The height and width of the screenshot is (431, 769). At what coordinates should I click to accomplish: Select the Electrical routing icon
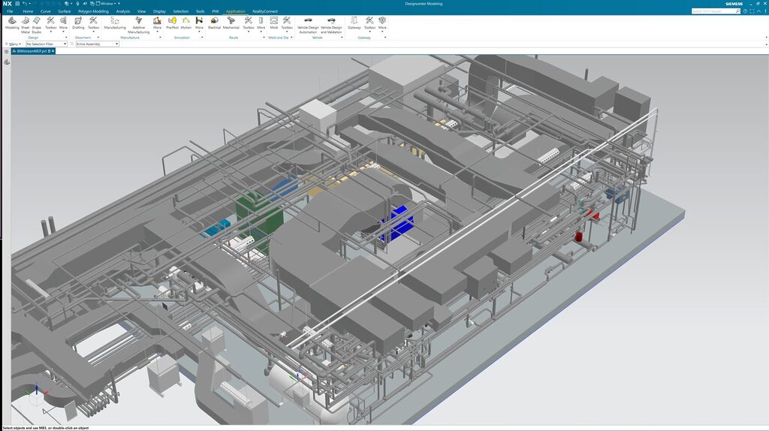tap(214, 22)
